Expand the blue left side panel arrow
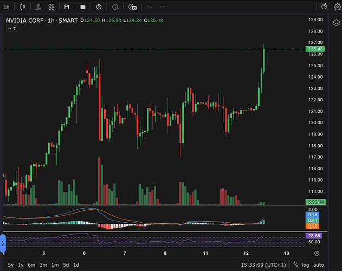This screenshot has width=342, height=271. (3, 243)
